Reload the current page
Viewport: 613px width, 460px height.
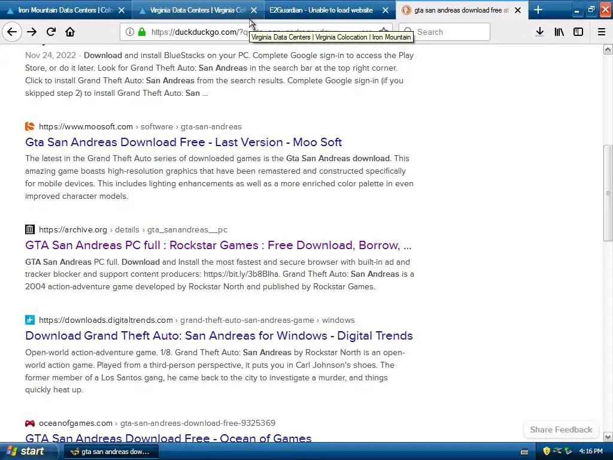51,32
